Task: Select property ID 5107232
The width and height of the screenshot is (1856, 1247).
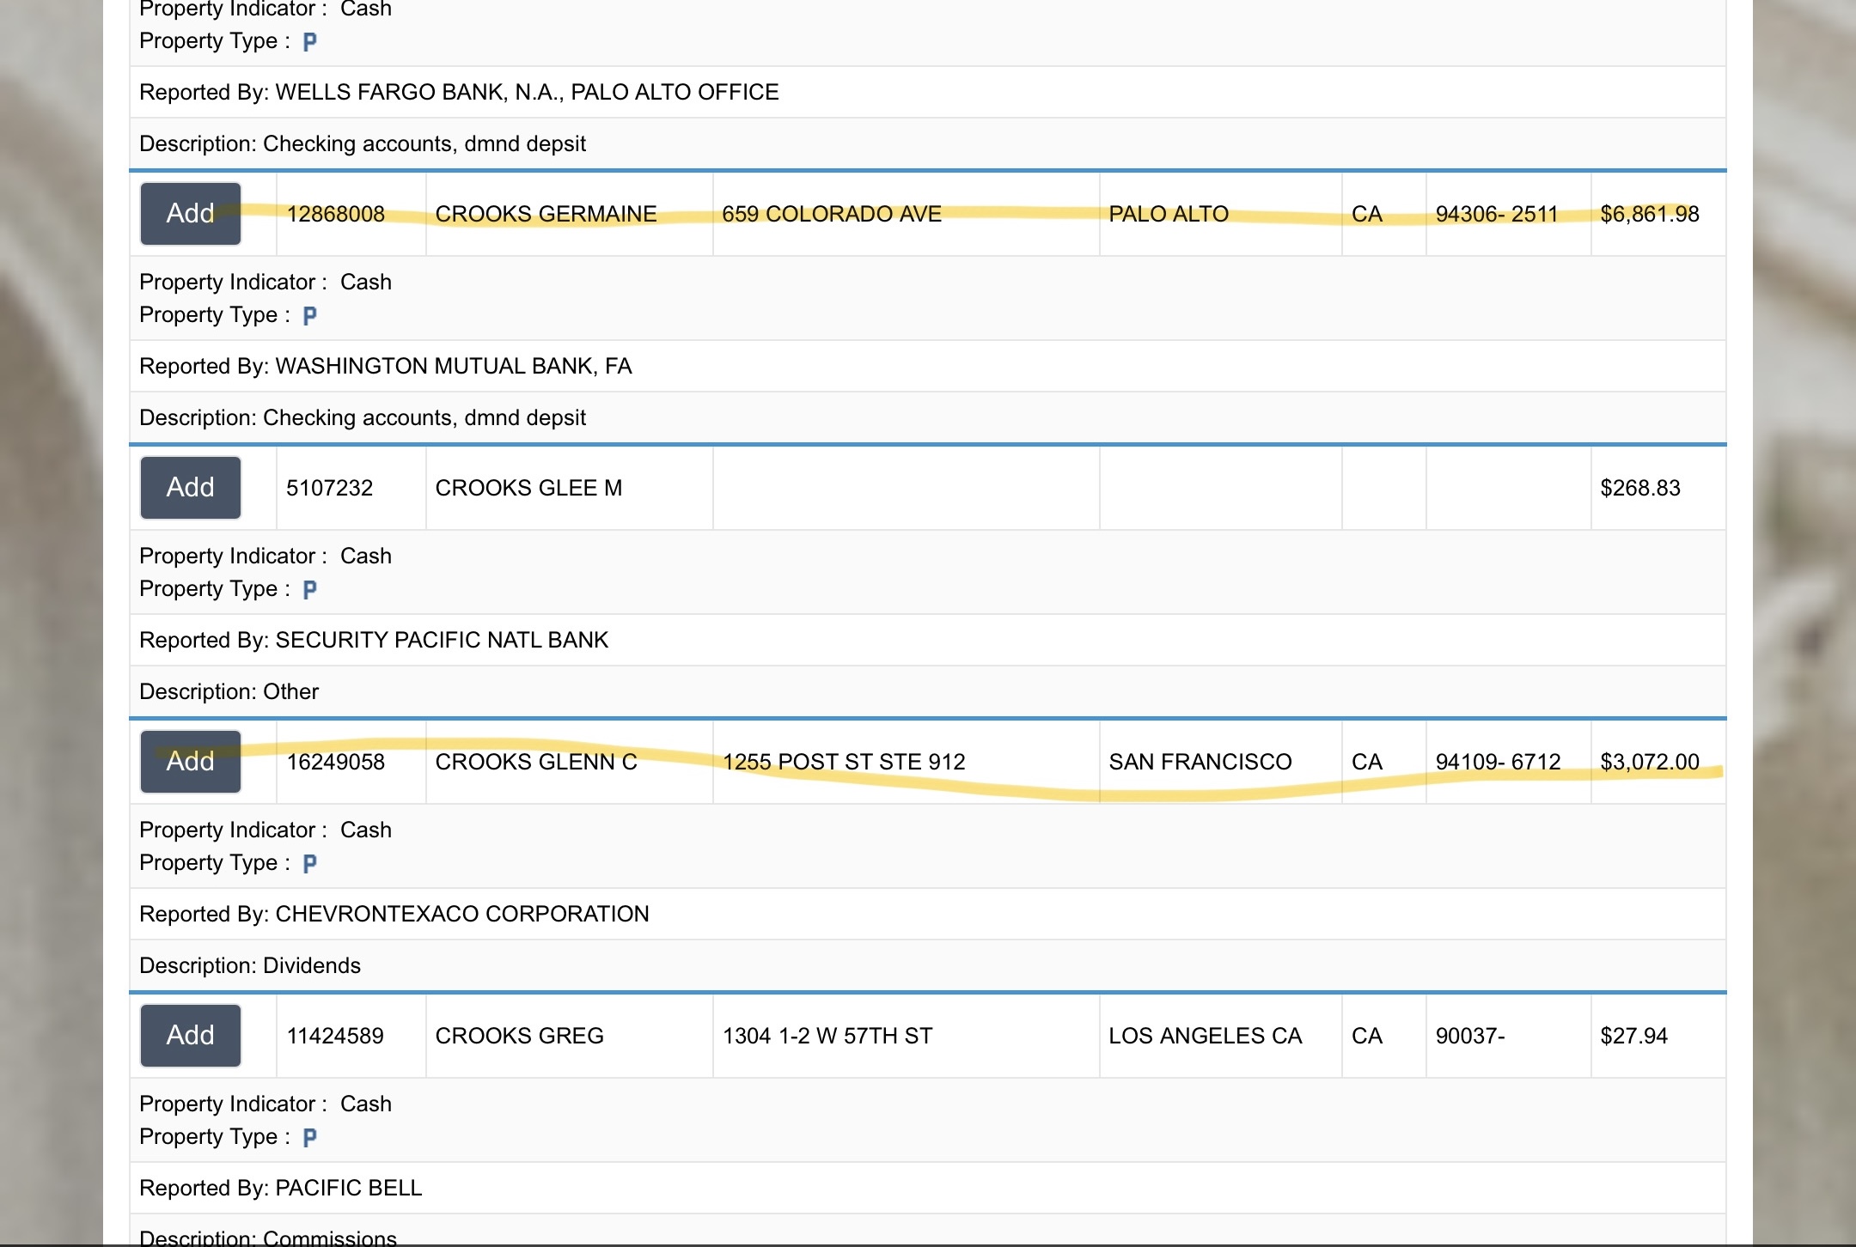Action: tap(330, 488)
